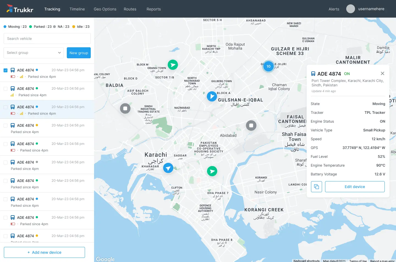
Task: Click inside the Search vehicle field
Action: [x=47, y=38]
